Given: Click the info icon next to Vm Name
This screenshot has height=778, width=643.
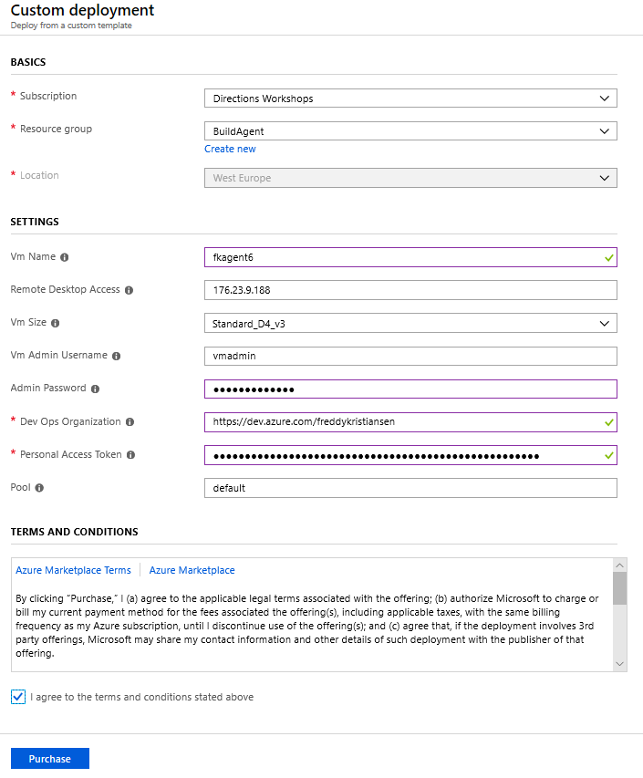Looking at the screenshot, I should point(65,257).
